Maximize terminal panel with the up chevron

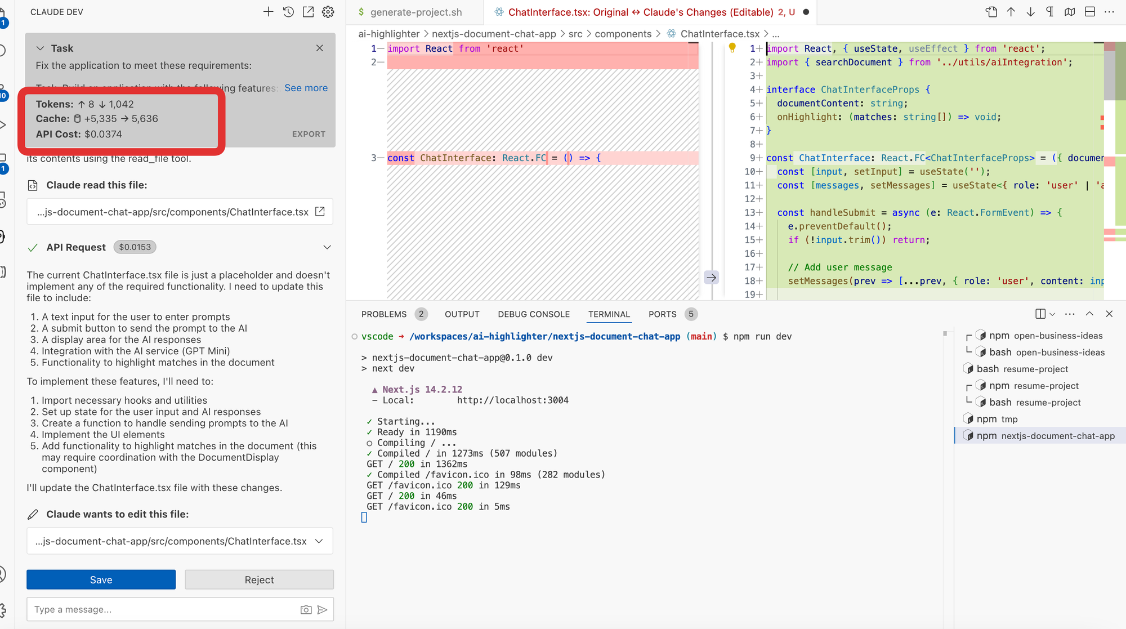coord(1089,314)
